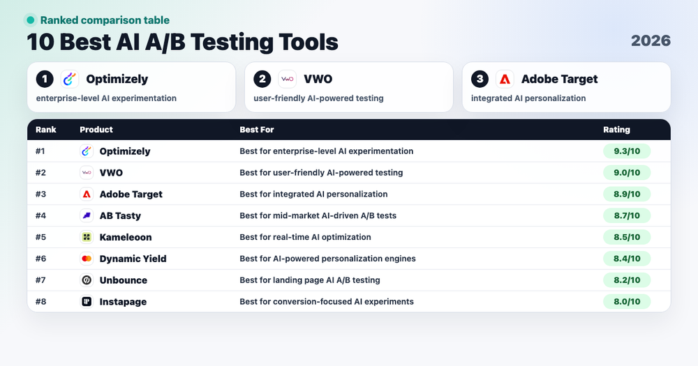Click the AB Tasty product name

point(120,215)
